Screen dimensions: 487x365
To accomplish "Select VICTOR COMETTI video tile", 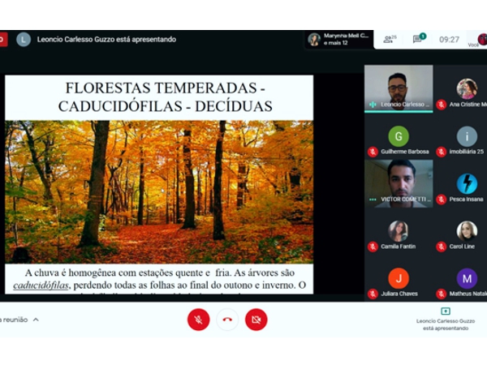I will click(399, 183).
